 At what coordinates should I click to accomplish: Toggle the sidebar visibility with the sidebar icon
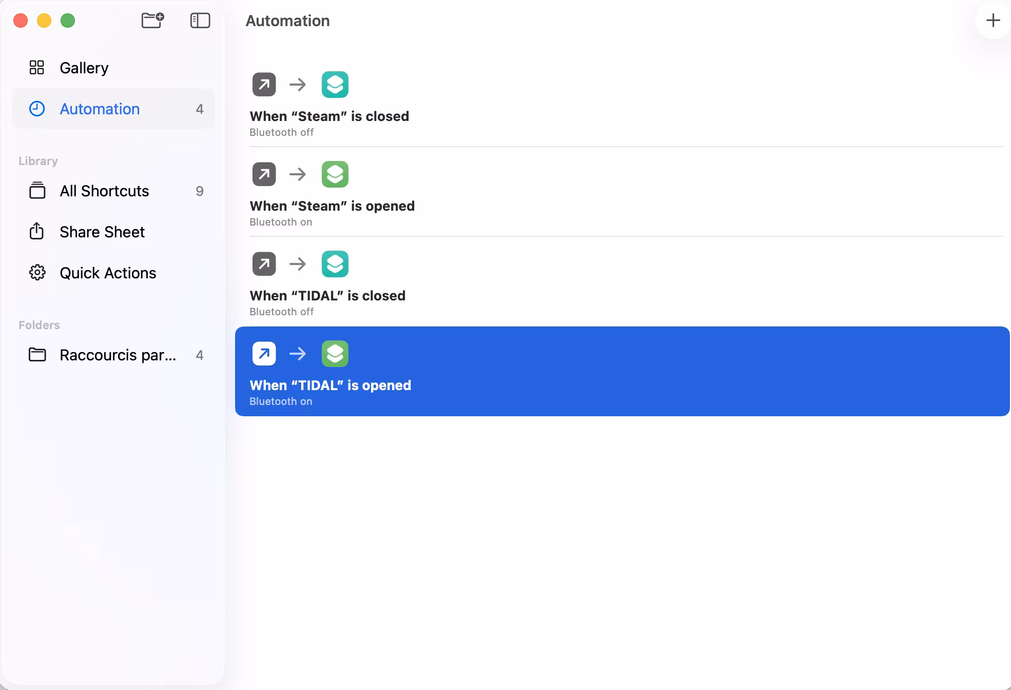pyautogui.click(x=200, y=21)
